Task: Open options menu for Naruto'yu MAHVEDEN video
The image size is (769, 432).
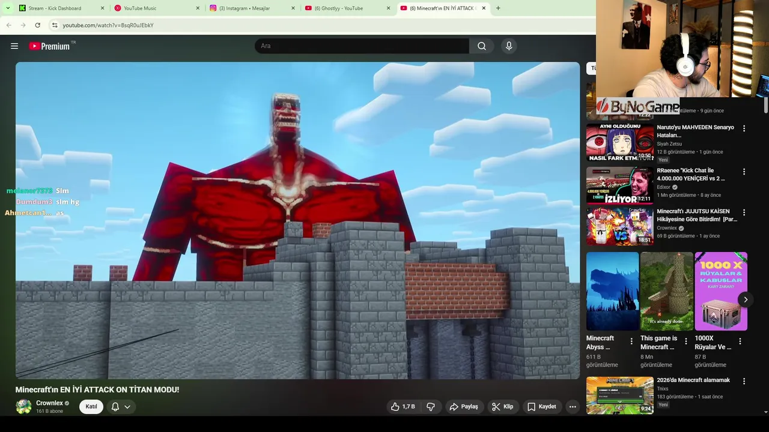Action: click(744, 128)
